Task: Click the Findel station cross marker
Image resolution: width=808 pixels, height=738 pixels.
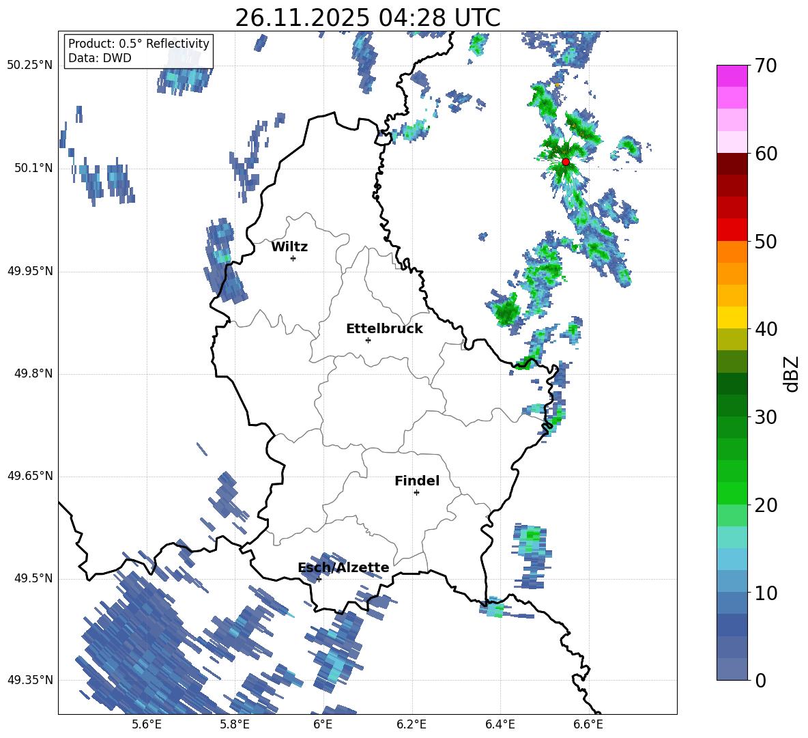Action: click(416, 493)
